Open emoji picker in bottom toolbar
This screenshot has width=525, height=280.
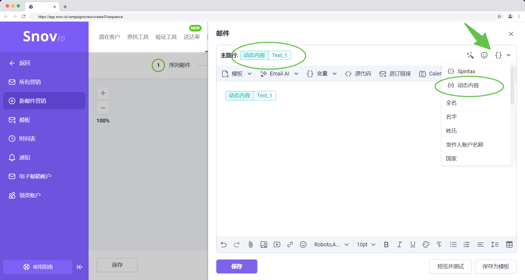pos(303,244)
